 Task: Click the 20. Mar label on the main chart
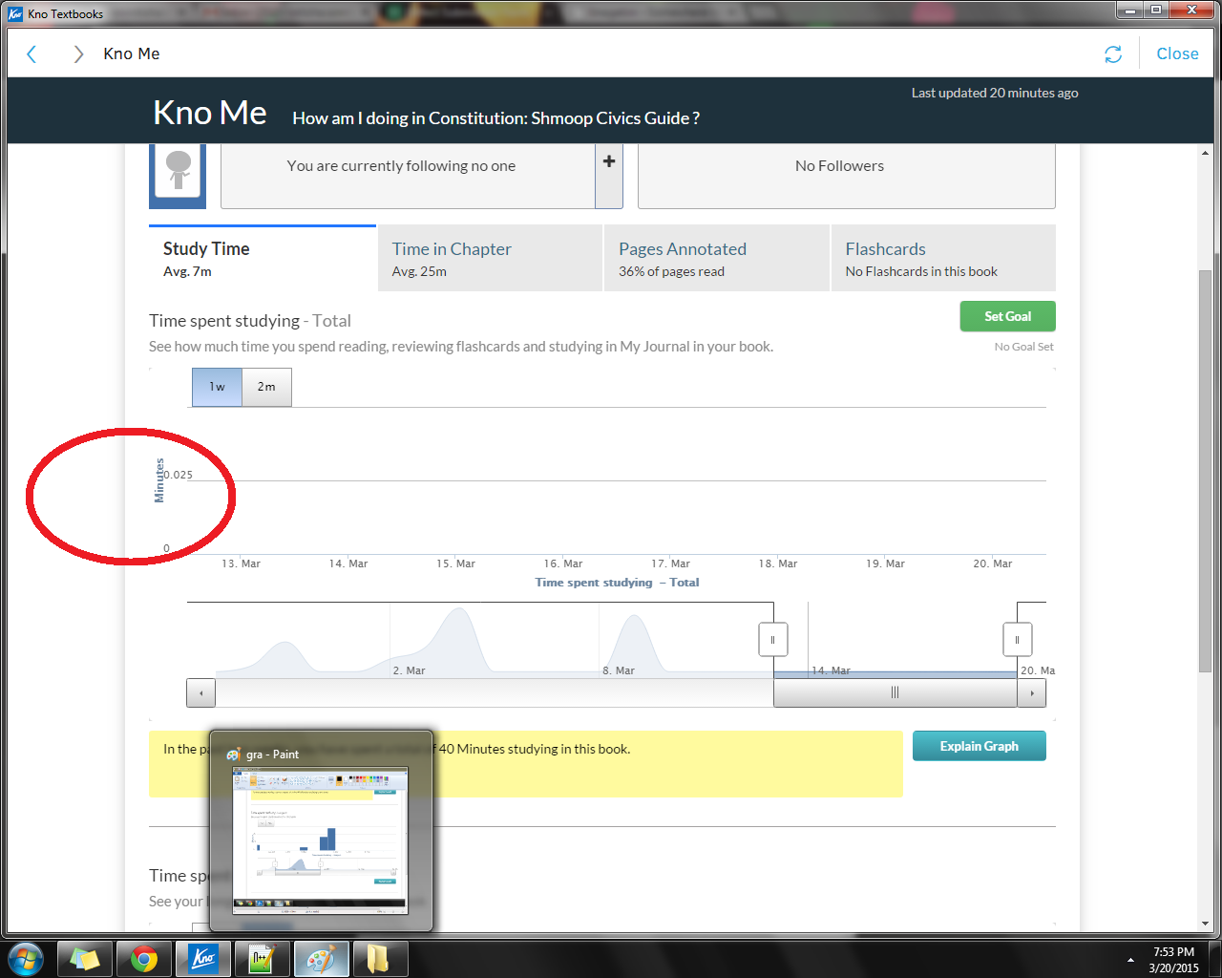point(993,563)
